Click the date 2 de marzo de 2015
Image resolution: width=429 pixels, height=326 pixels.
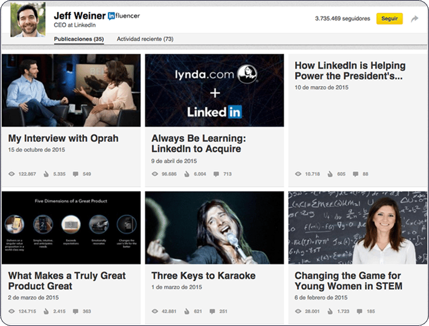33,298
